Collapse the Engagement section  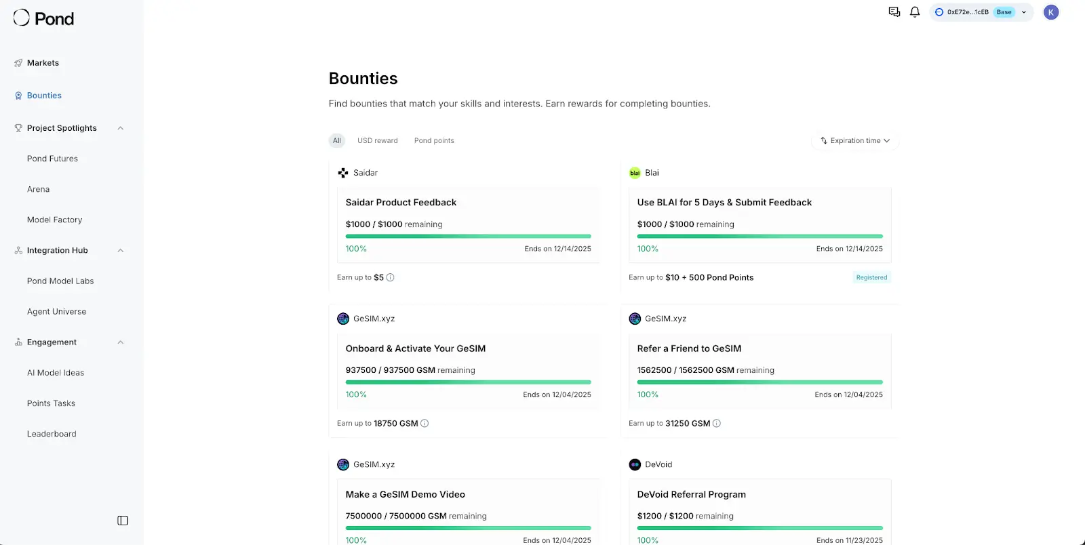pyautogui.click(x=121, y=342)
